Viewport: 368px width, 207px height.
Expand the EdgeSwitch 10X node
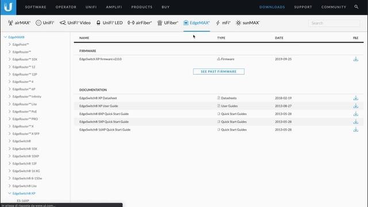pyautogui.click(x=10, y=148)
